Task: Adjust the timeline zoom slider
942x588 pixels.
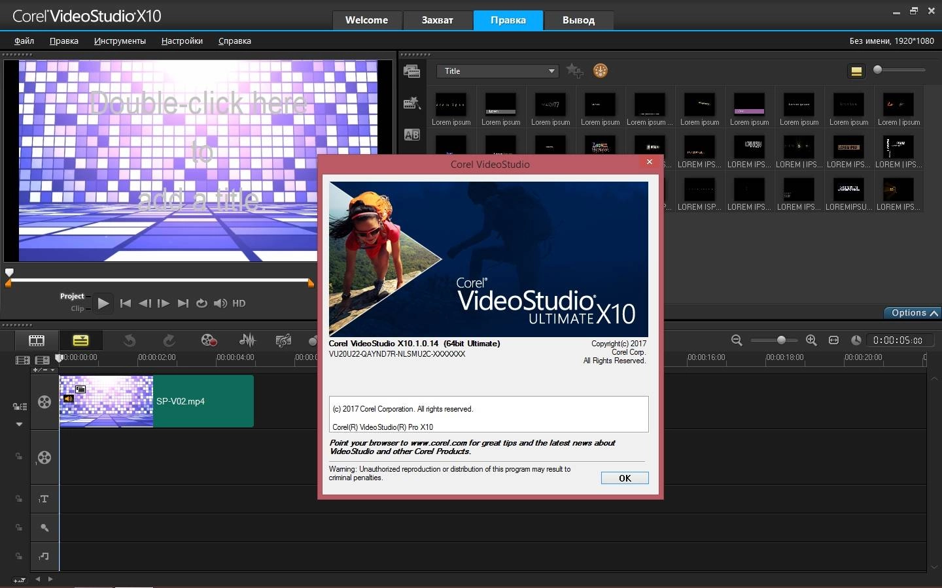Action: point(774,340)
